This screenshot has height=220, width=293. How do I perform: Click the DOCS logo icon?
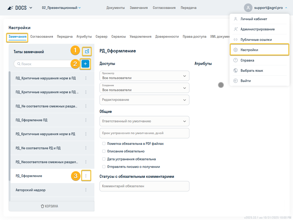10,8
